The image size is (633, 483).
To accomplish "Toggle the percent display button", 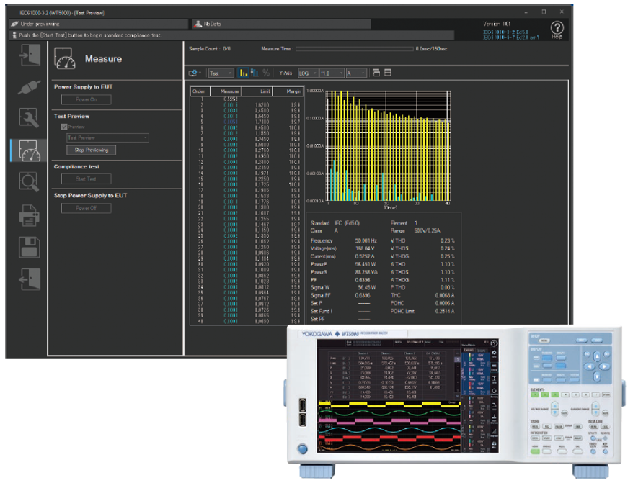I will (x=266, y=73).
